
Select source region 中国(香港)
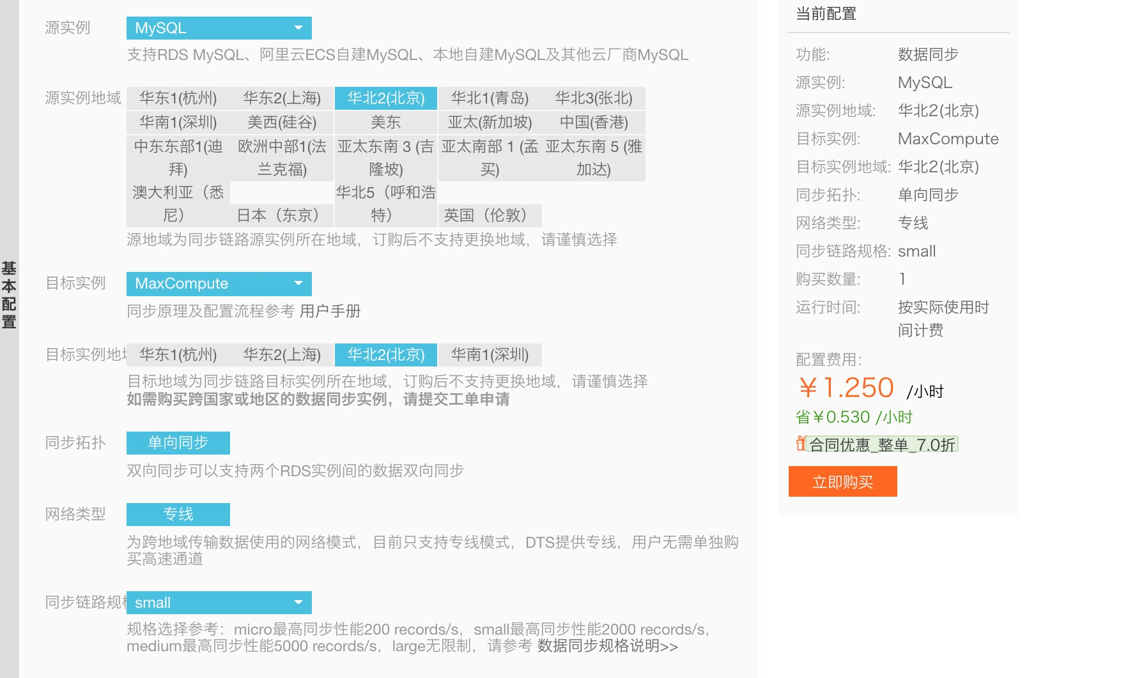tap(594, 123)
